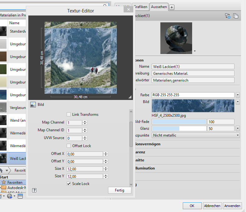Click the OK button
246x212 pixels.
[192, 206]
